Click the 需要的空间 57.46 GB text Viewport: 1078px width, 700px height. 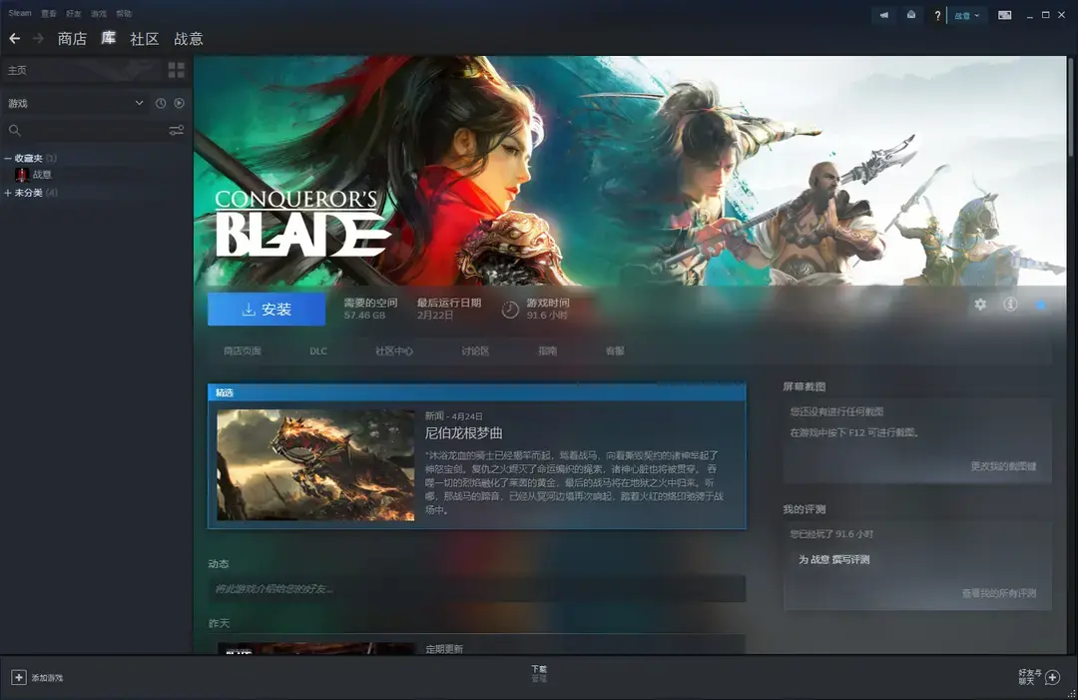(370, 309)
